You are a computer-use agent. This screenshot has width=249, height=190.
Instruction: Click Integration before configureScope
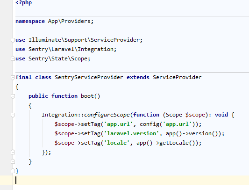coord(59,115)
